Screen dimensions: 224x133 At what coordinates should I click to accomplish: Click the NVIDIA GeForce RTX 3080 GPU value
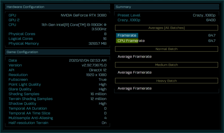click(84, 15)
